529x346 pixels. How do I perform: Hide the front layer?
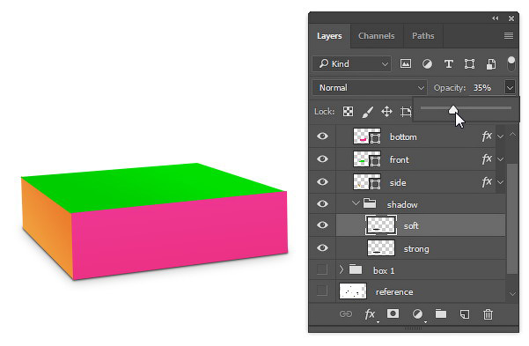(x=322, y=159)
